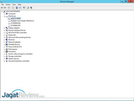Expand Universal Serial Bus controllers
The image size is (134, 101).
tap(4, 61)
